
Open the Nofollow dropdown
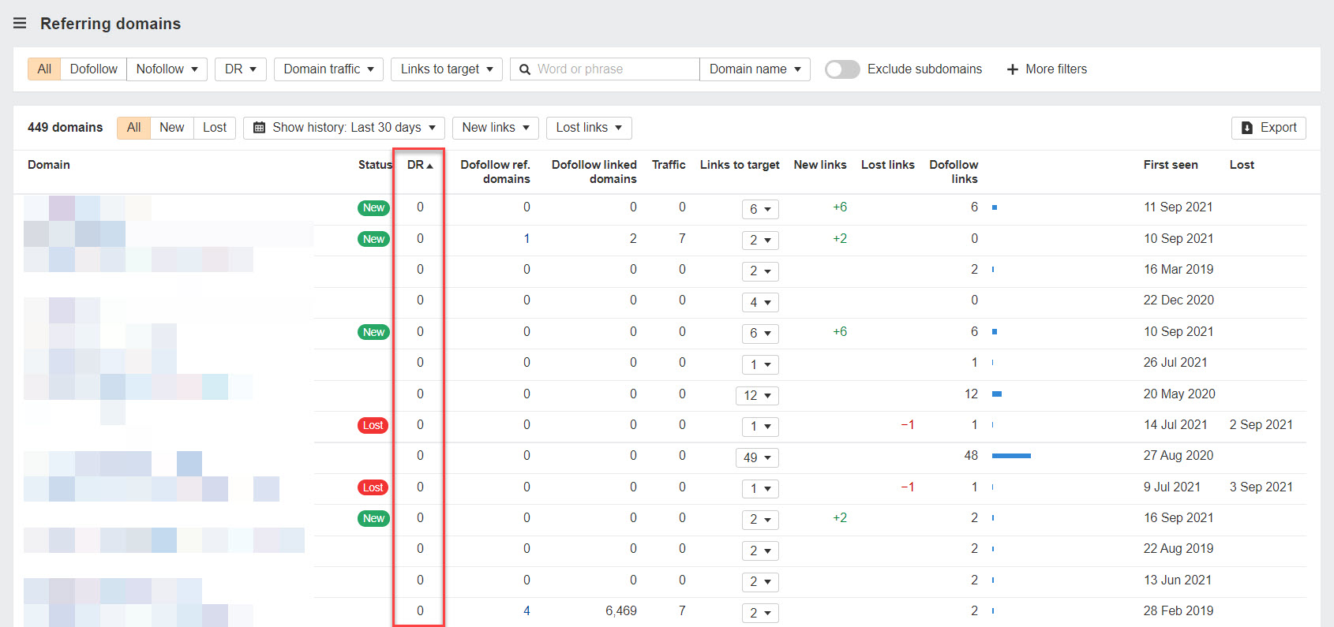167,69
